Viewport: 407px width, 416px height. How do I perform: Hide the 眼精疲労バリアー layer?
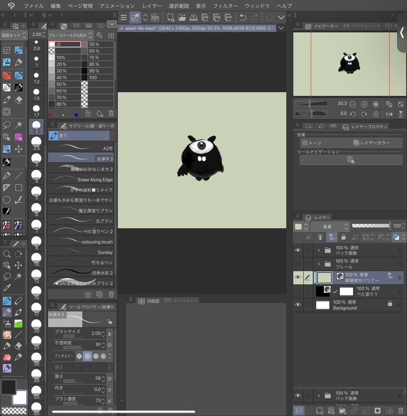tap(298, 278)
